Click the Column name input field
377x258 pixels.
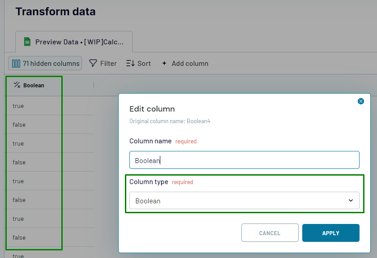[244, 160]
